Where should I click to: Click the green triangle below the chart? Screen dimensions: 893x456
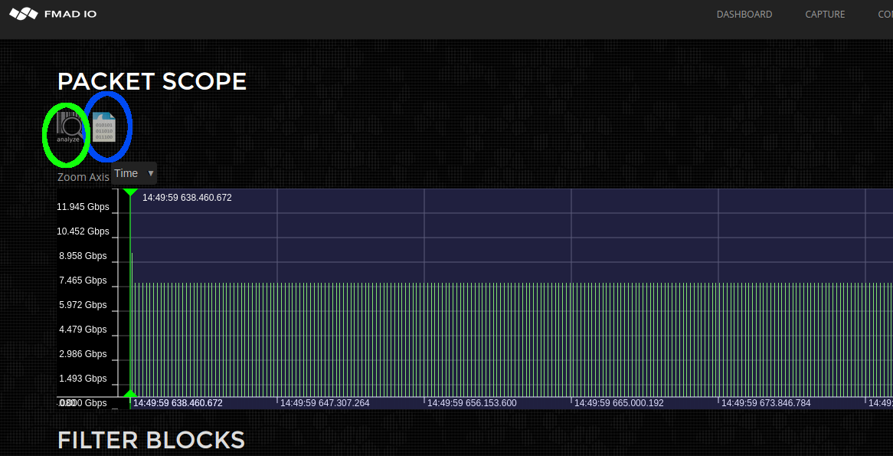coord(130,392)
